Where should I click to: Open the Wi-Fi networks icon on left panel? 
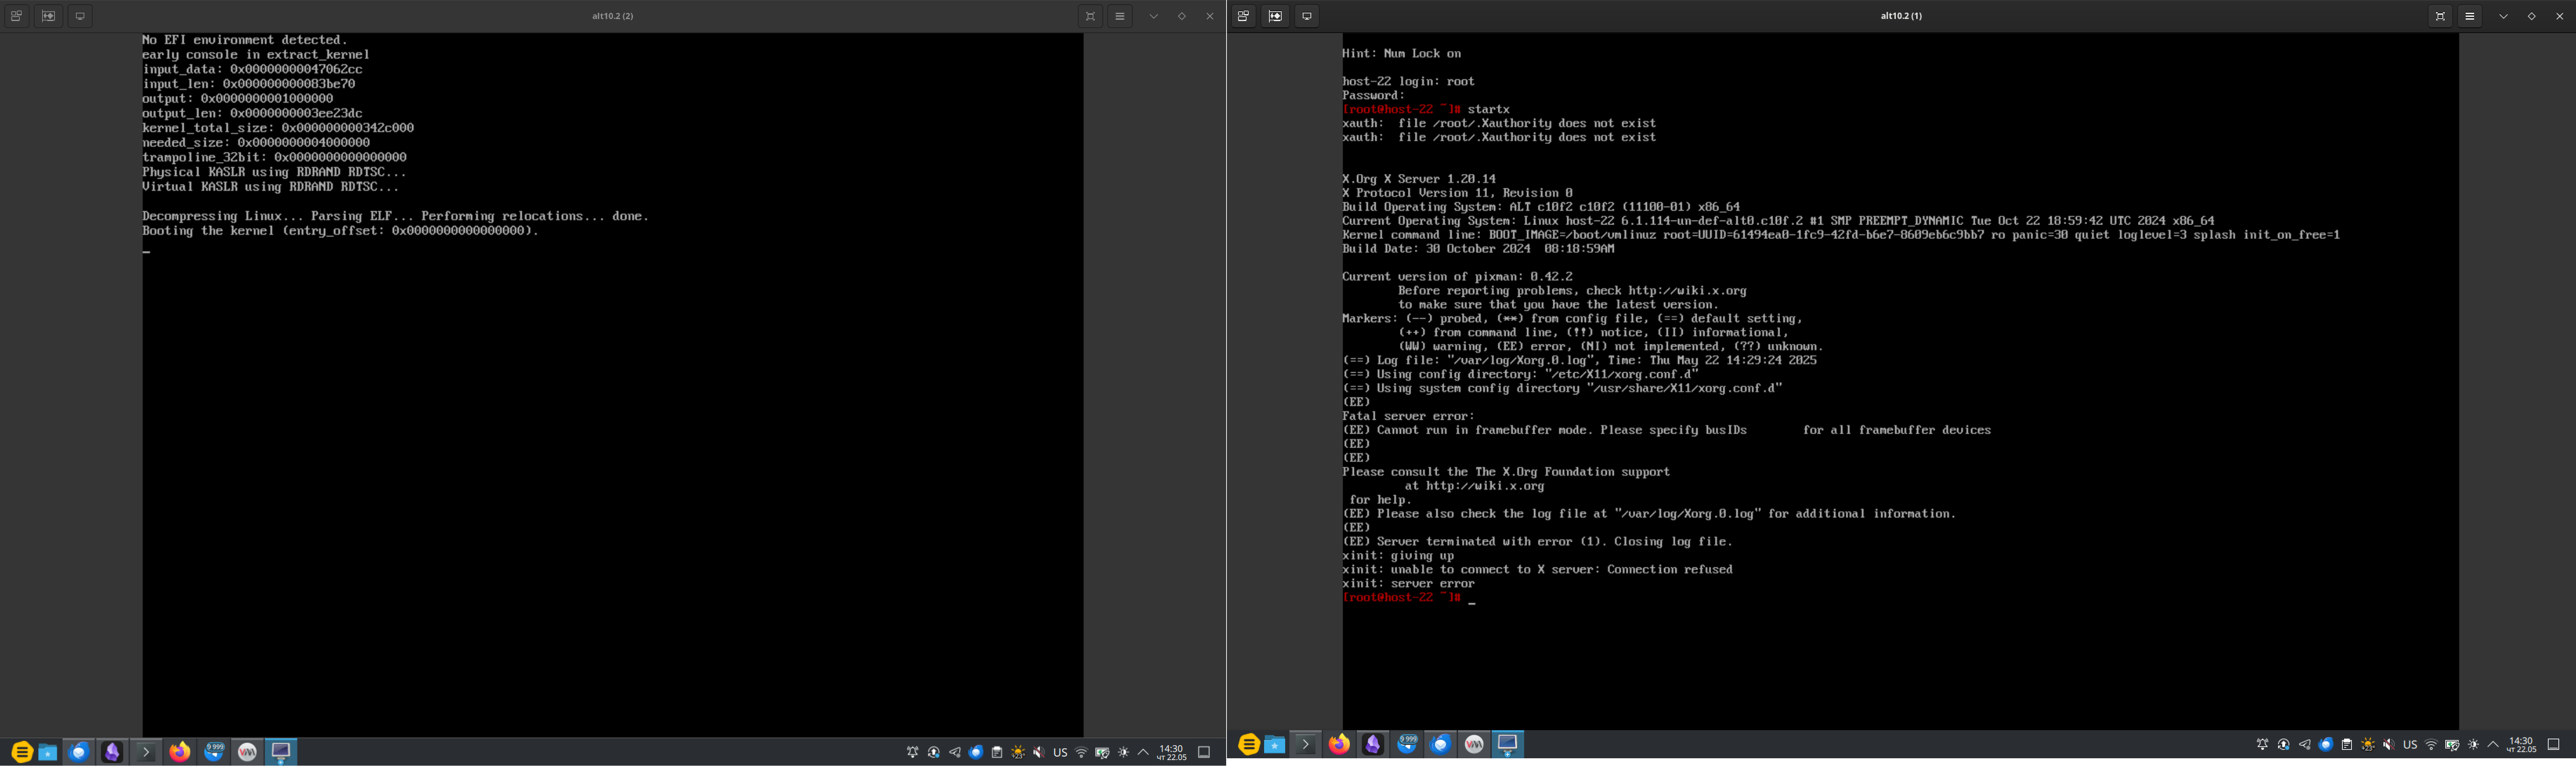pos(1081,752)
